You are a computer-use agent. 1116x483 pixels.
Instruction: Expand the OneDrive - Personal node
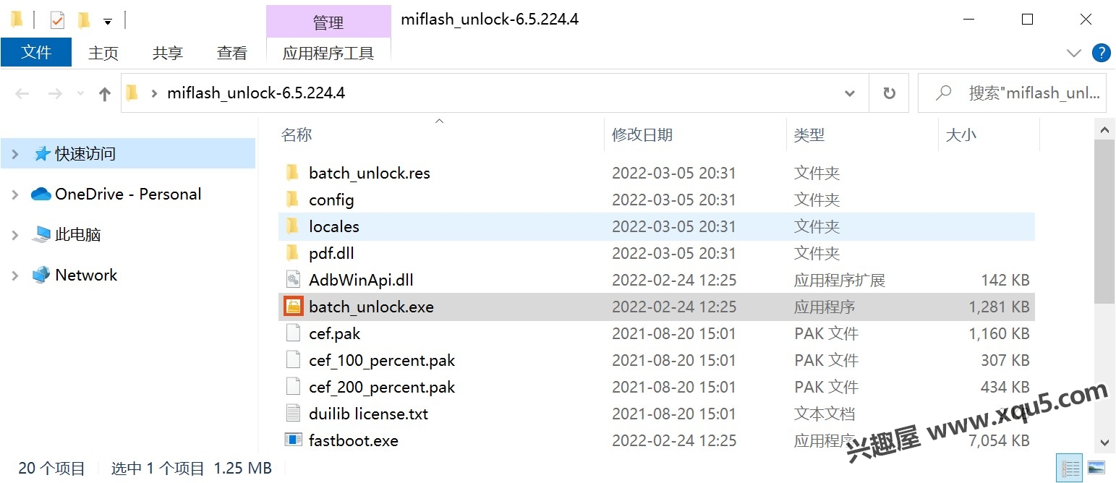[15, 195]
